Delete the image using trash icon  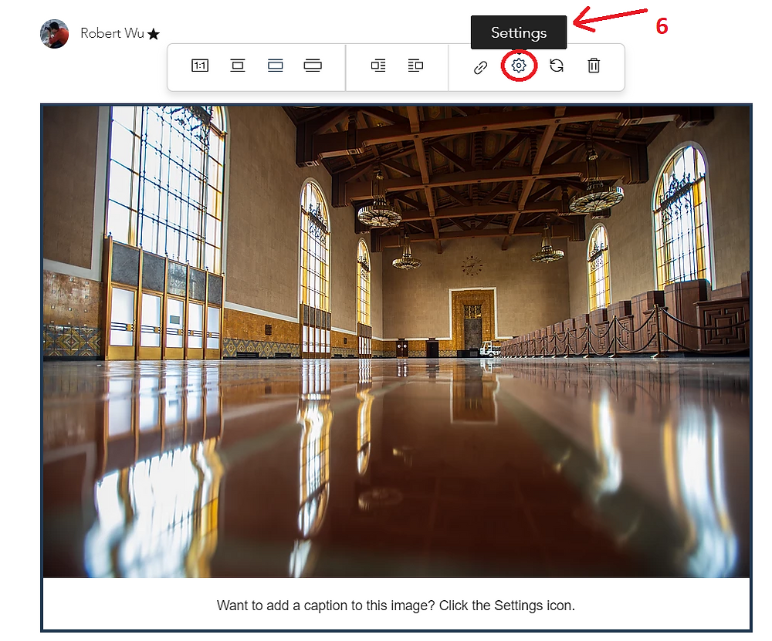(x=594, y=66)
